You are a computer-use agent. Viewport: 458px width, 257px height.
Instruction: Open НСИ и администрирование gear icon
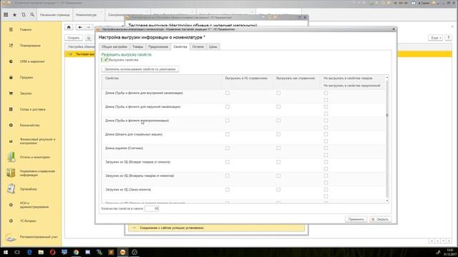click(x=11, y=205)
